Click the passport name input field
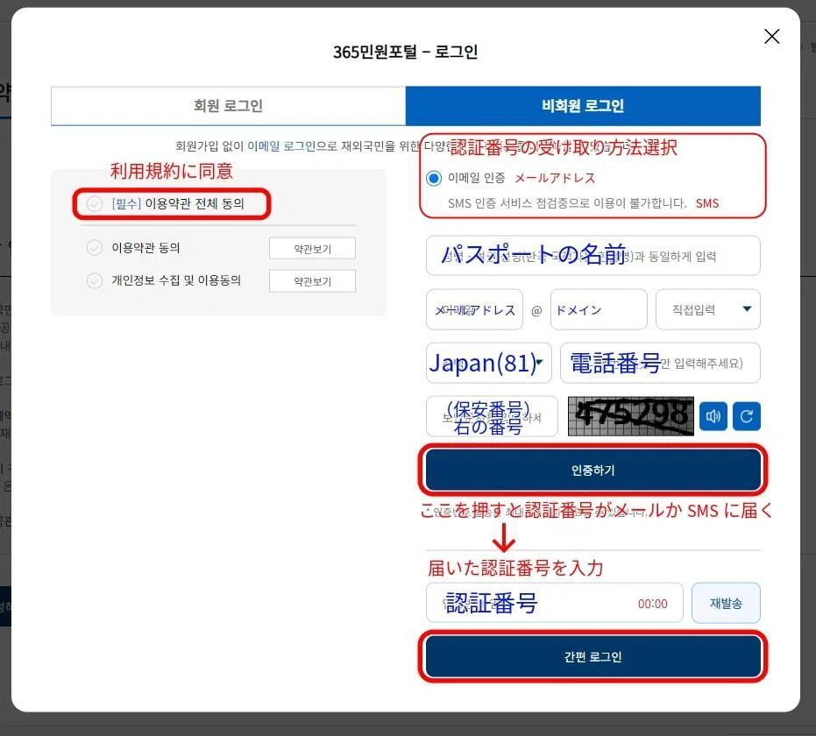The height and width of the screenshot is (736, 816). click(592, 255)
